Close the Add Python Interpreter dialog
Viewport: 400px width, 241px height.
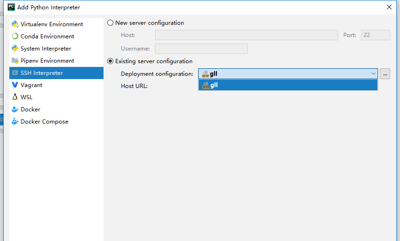coord(389,7)
